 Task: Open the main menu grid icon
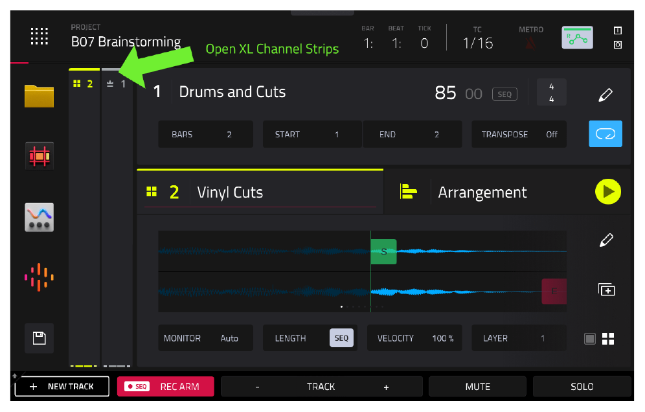tap(39, 36)
